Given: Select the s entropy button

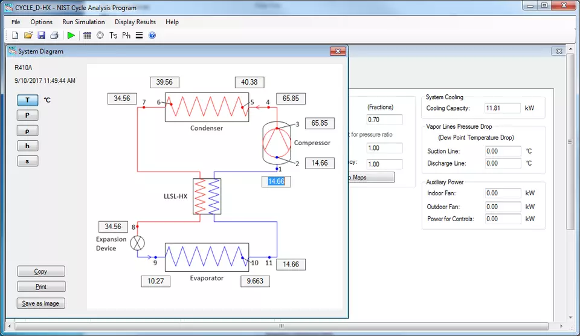Looking at the screenshot, I should pyautogui.click(x=27, y=161).
